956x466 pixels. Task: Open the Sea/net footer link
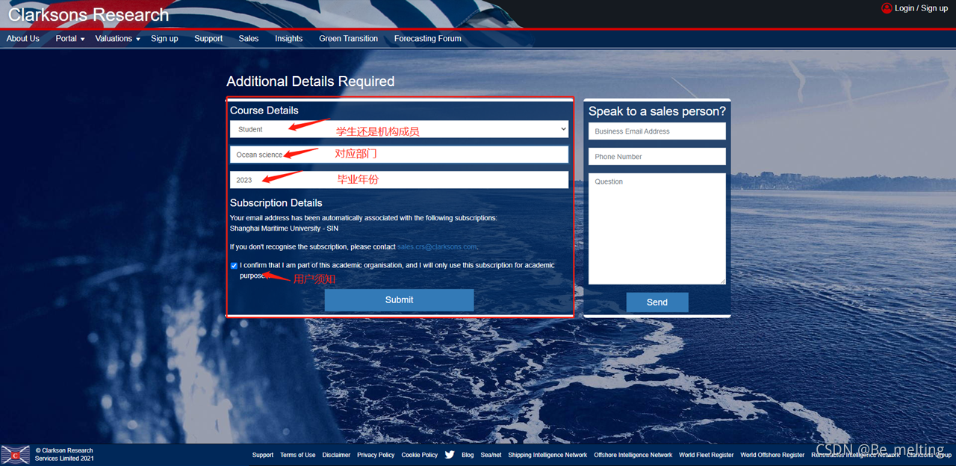pos(491,455)
